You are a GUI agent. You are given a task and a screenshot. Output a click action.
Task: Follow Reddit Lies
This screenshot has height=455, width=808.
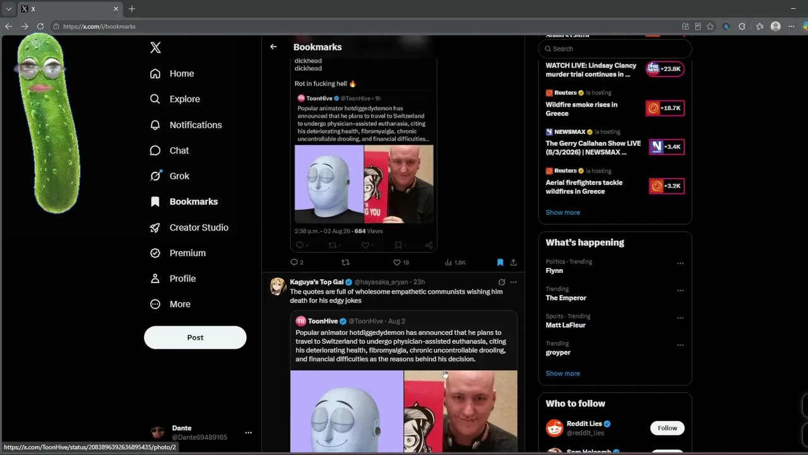click(x=667, y=428)
